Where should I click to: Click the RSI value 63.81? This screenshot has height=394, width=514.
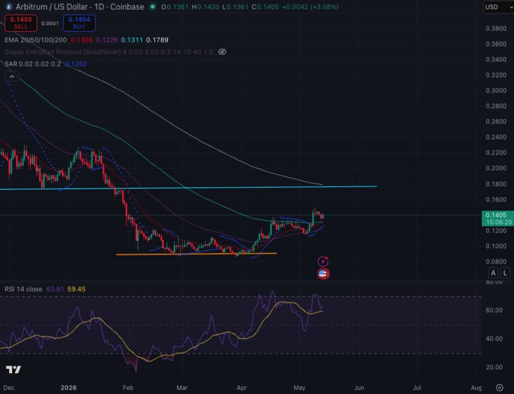(55, 289)
